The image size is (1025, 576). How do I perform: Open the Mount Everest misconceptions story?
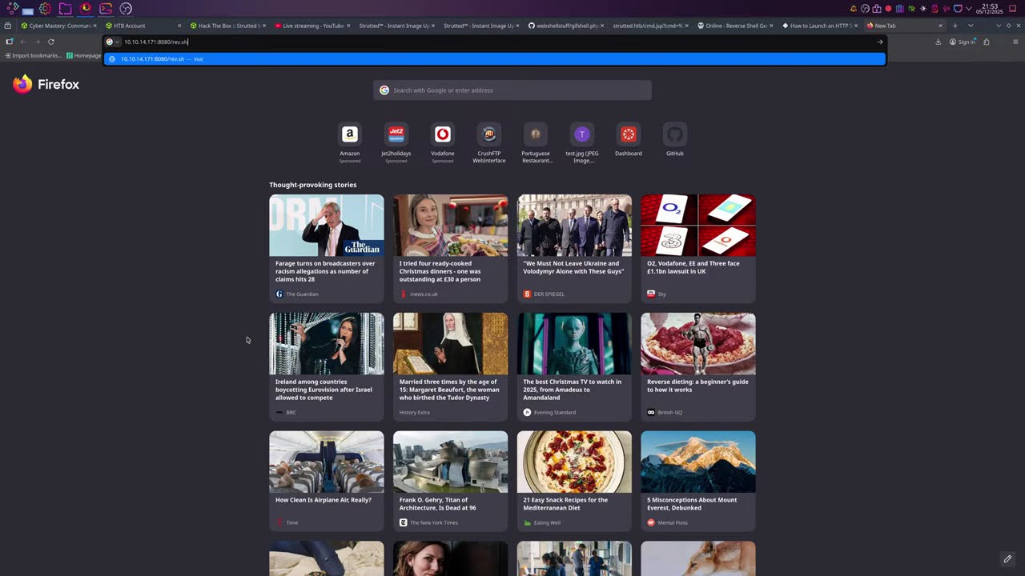coord(698,481)
